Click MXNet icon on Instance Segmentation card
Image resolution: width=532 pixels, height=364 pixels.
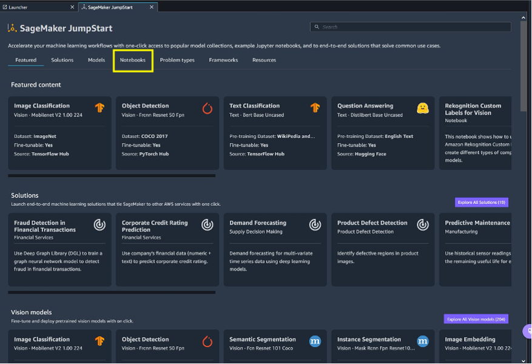pyautogui.click(x=423, y=342)
